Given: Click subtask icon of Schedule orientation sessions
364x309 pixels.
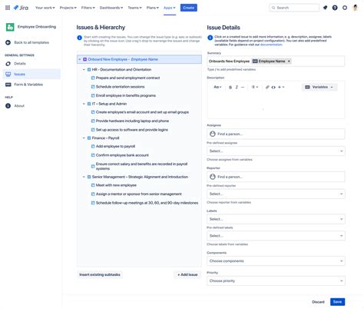Looking at the screenshot, I should click(x=93, y=87).
